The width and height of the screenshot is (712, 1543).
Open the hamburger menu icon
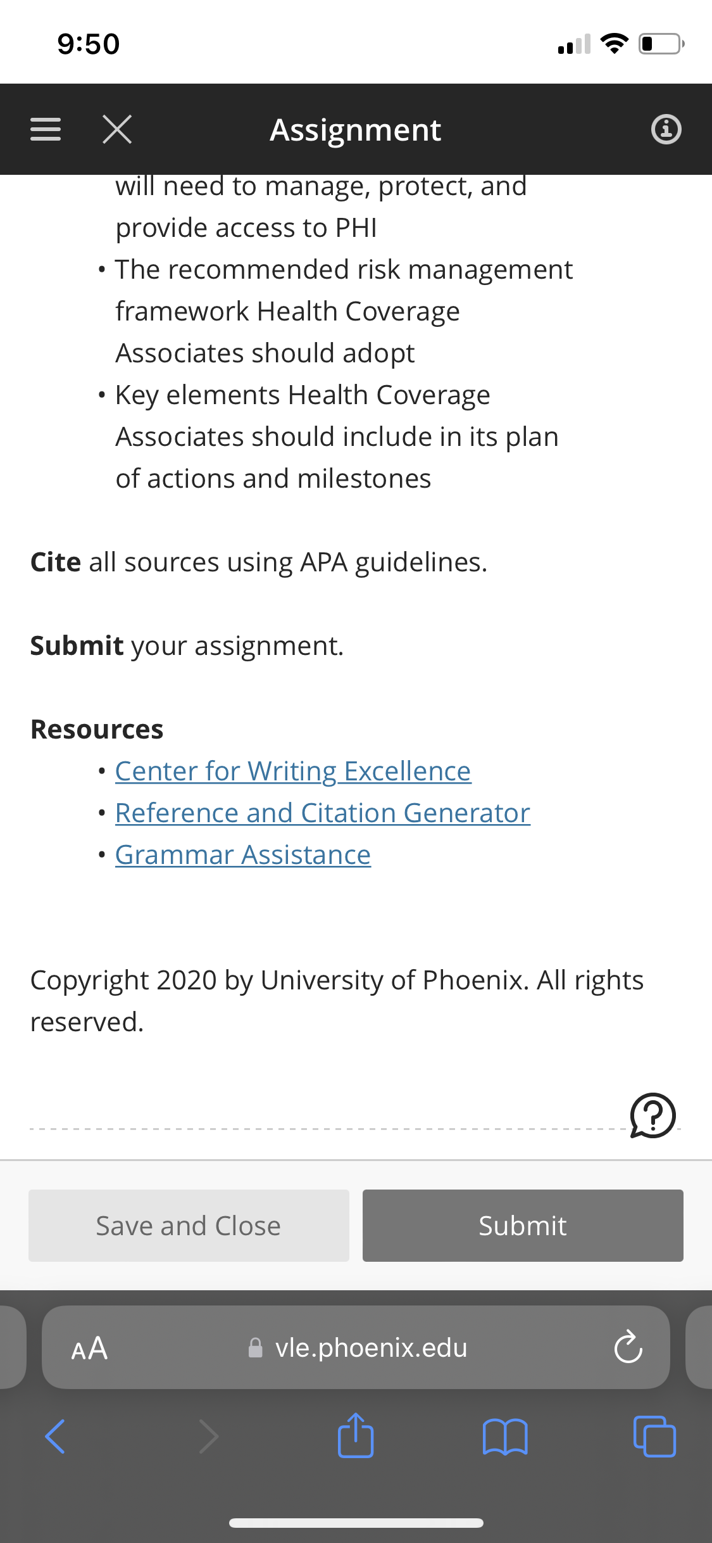(x=46, y=129)
